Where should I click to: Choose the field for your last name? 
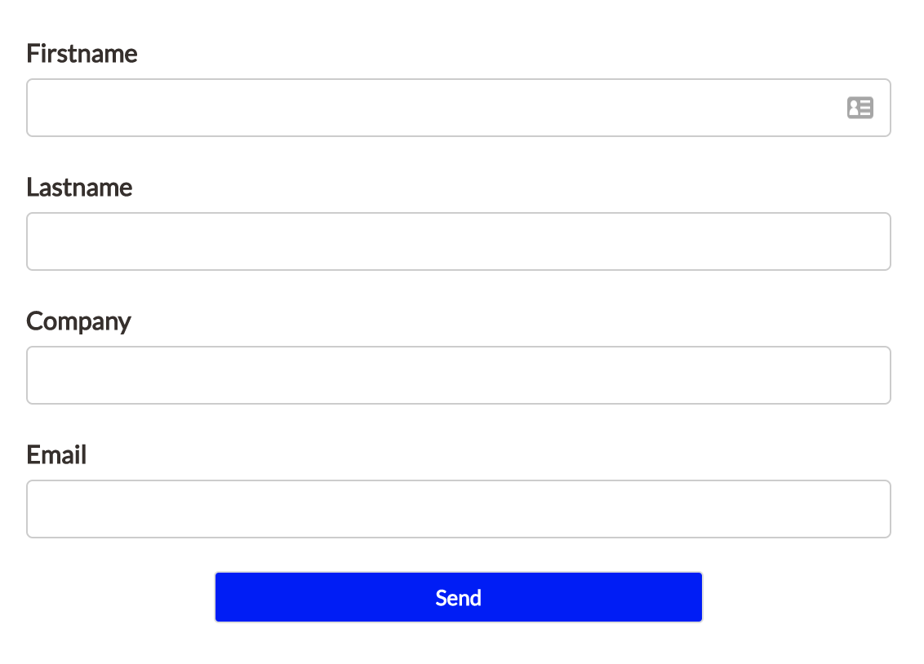pos(459,241)
